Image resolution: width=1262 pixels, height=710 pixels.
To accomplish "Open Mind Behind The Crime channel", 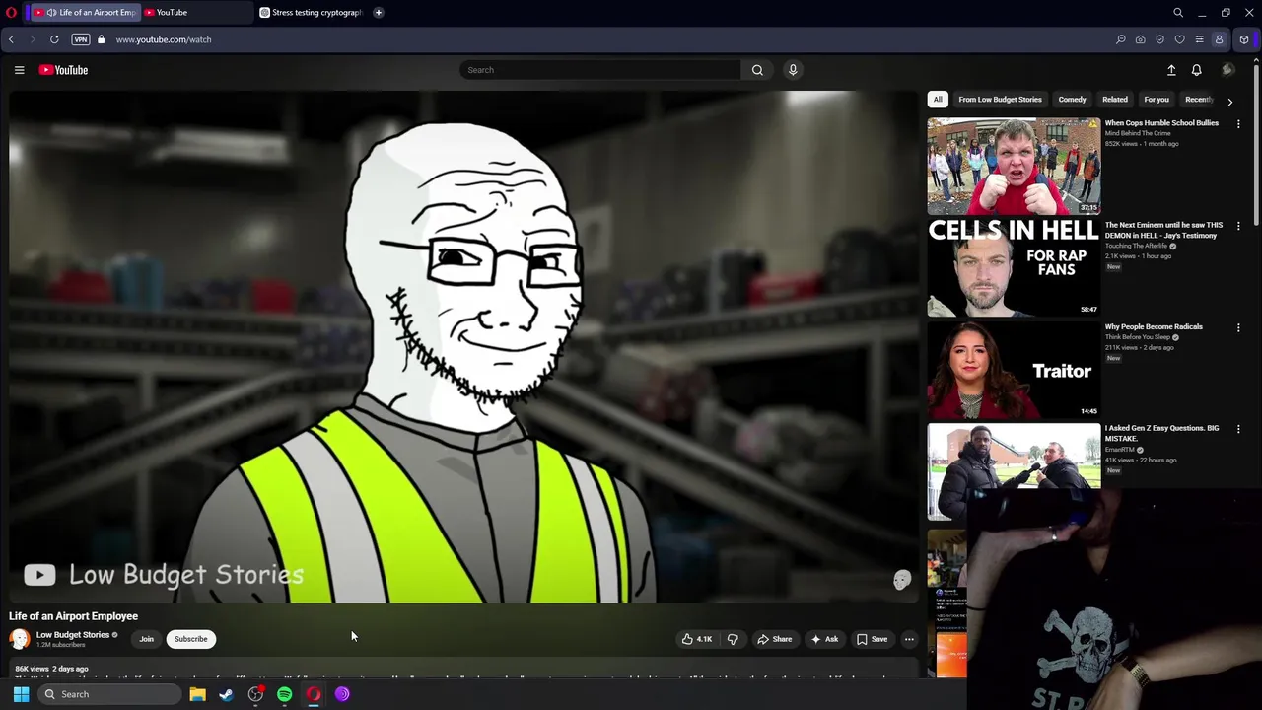I will [1138, 133].
